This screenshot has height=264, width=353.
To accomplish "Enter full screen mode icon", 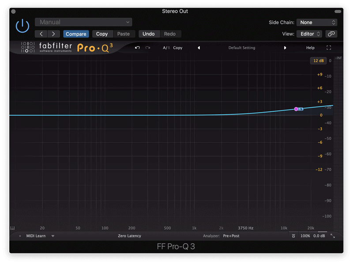I will point(329,48).
